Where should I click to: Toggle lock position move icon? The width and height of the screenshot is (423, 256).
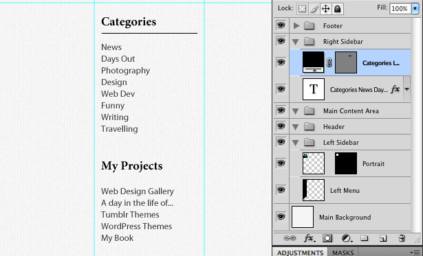pos(325,9)
